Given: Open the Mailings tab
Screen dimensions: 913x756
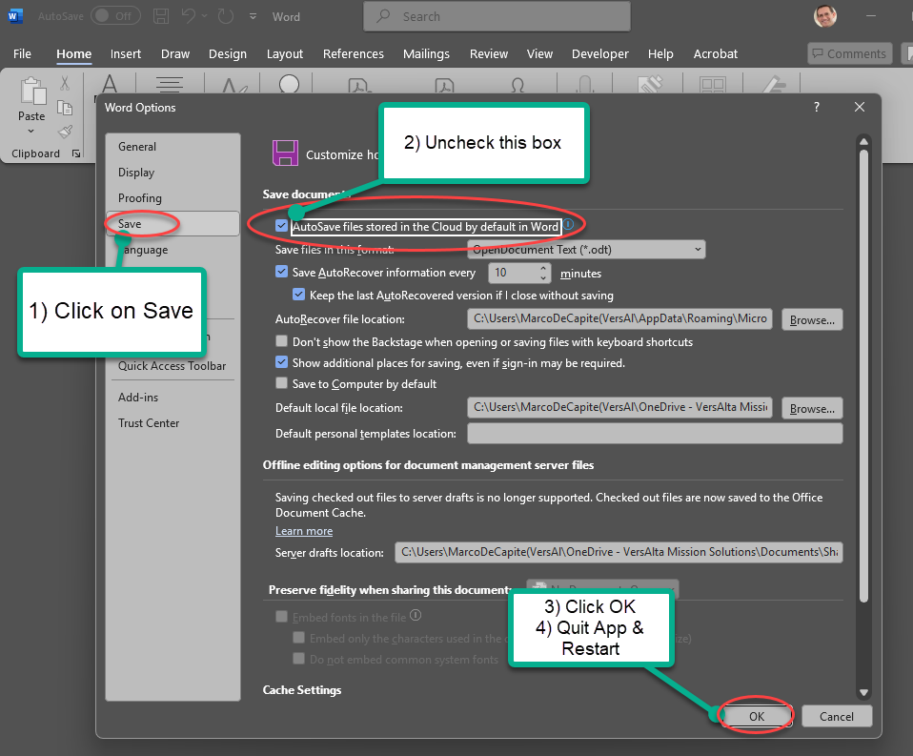Looking at the screenshot, I should (x=426, y=53).
